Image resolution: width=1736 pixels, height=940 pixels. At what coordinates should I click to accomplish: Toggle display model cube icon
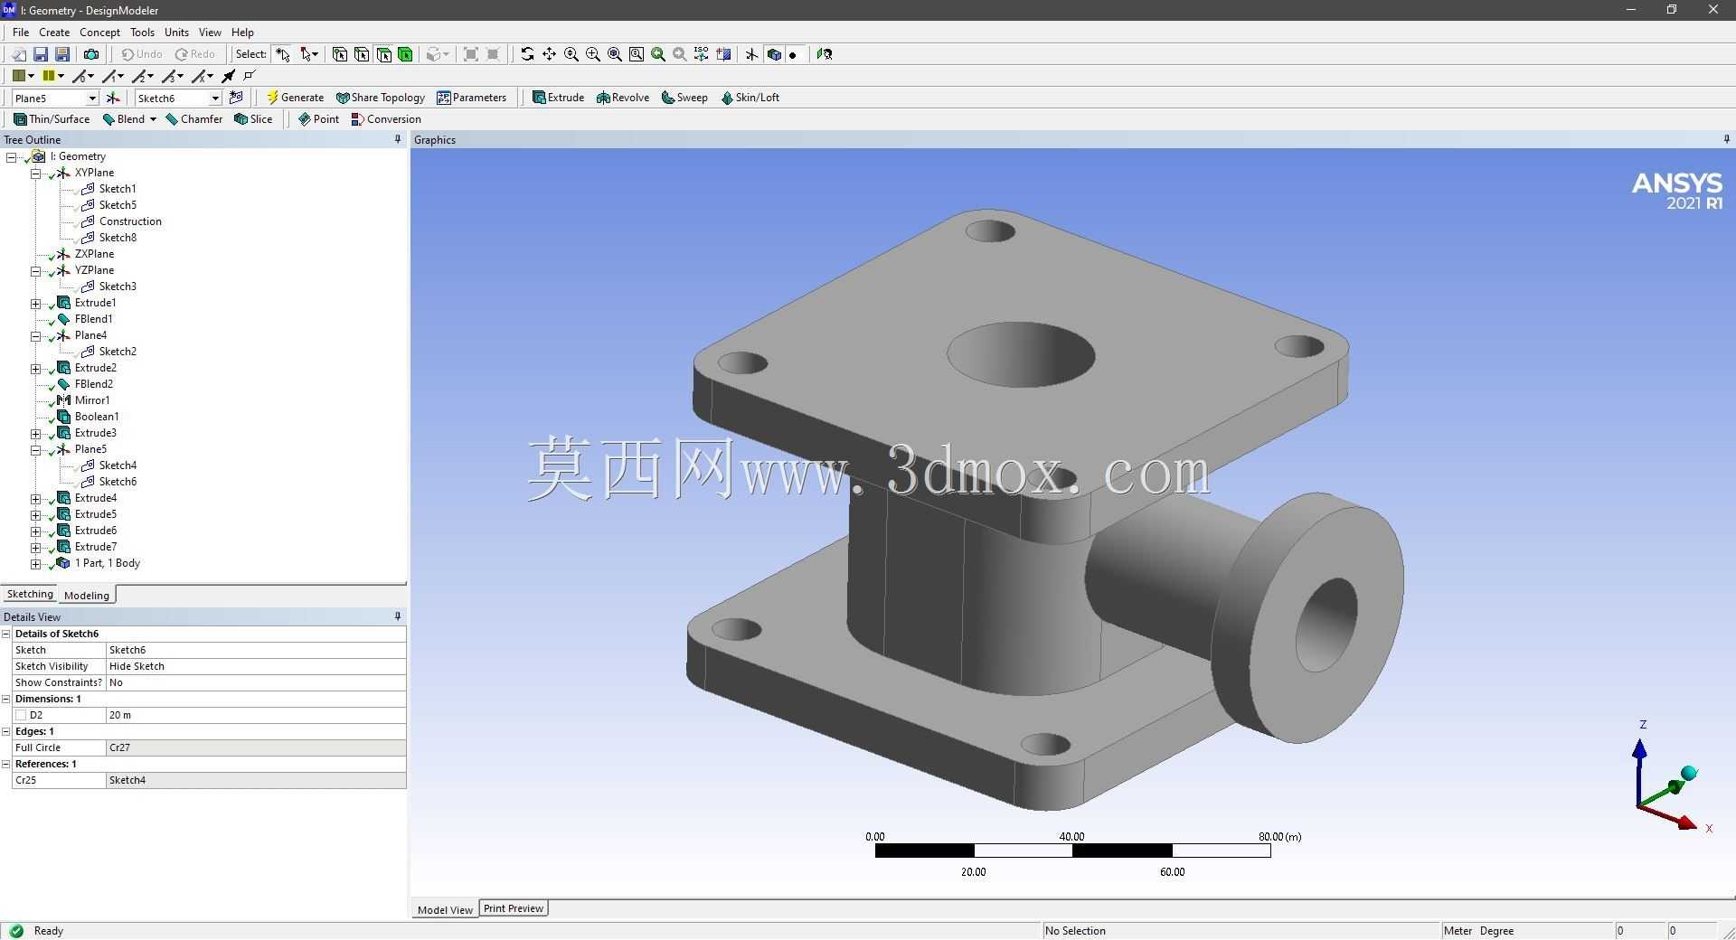click(x=774, y=54)
